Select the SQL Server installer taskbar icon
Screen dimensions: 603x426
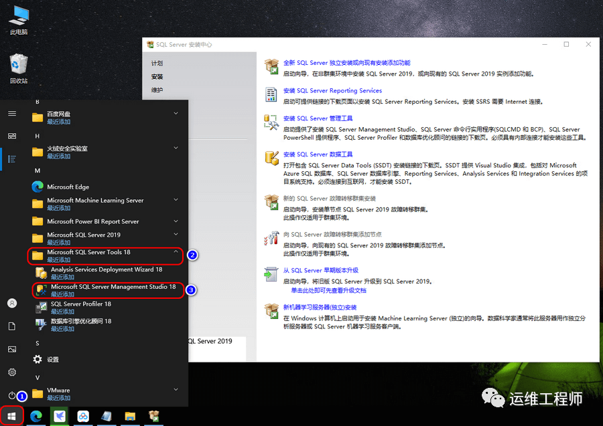[x=153, y=416]
